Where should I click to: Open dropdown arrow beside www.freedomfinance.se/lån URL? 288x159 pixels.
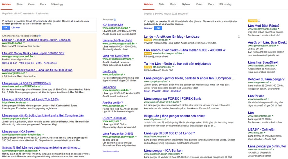click(x=279, y=29)
